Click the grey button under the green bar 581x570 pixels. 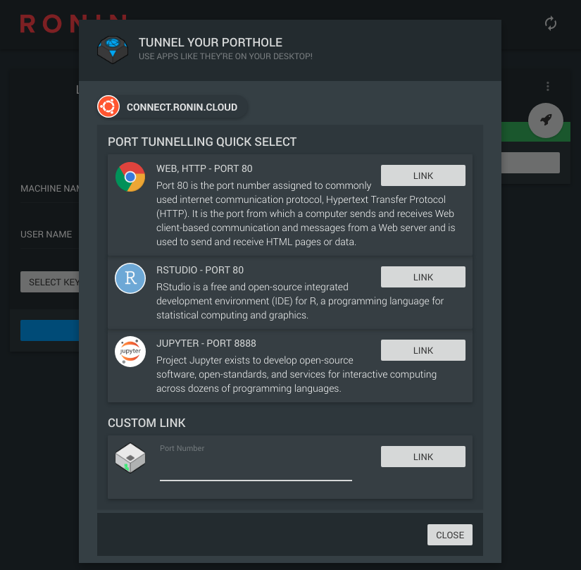tap(530, 163)
